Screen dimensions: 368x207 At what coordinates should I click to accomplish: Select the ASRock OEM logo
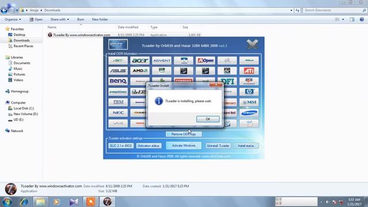(x=249, y=60)
